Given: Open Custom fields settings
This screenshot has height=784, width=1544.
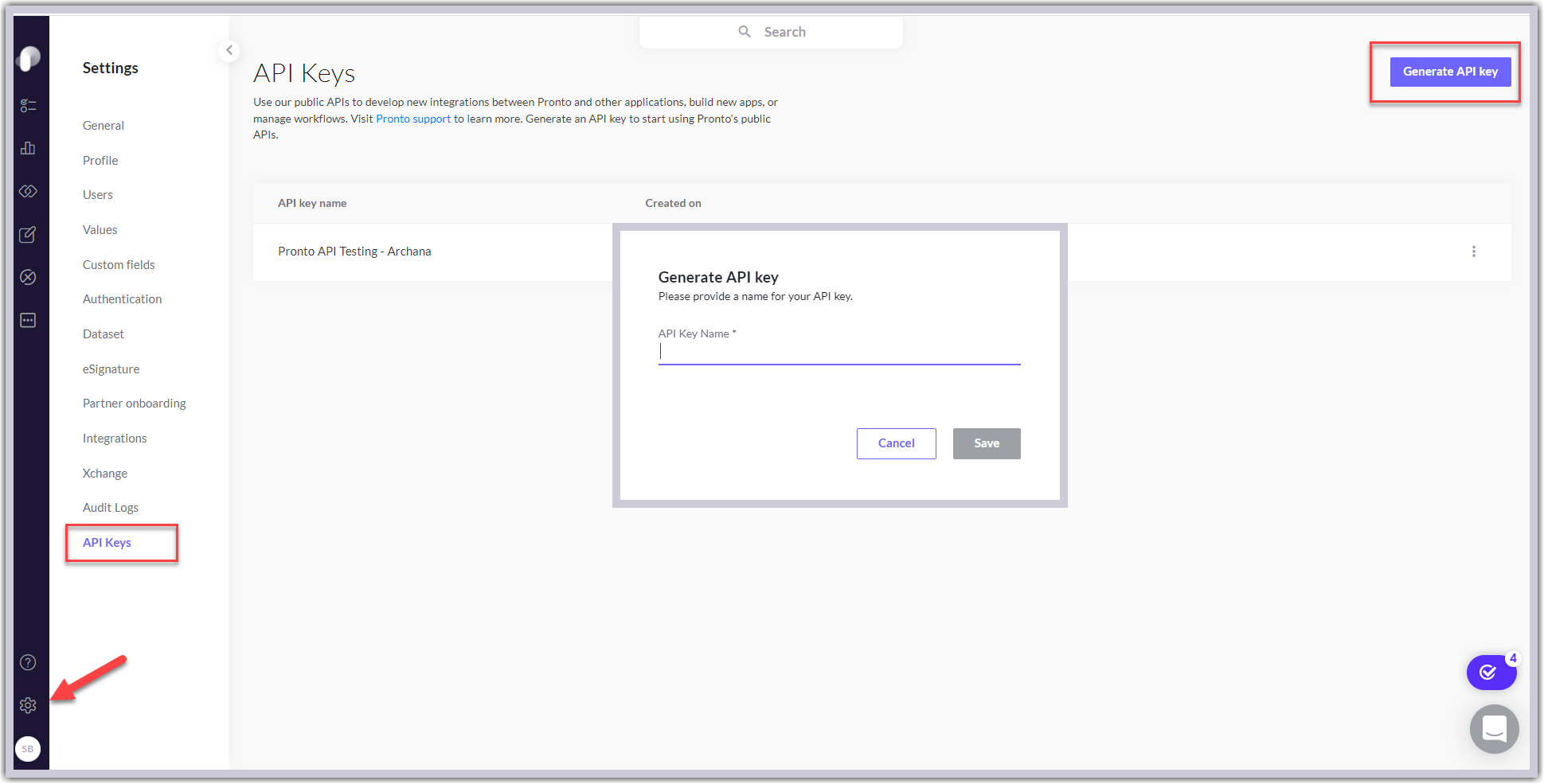Looking at the screenshot, I should point(119,265).
